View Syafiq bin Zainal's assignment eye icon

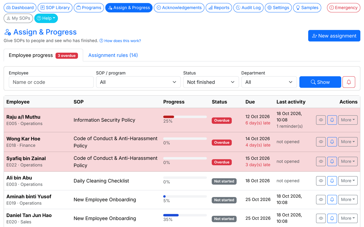coord(321,161)
